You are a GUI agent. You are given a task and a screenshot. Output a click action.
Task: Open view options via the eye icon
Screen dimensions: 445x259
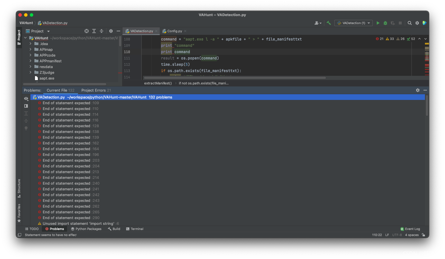pyautogui.click(x=26, y=98)
